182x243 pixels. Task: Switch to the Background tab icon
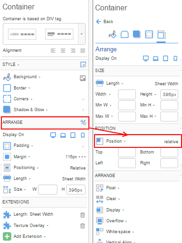point(112,34)
